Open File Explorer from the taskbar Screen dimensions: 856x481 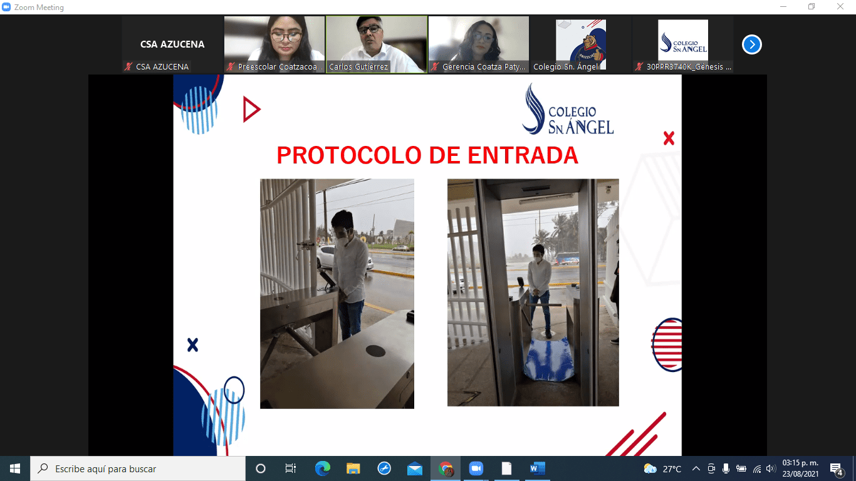pyautogui.click(x=353, y=468)
